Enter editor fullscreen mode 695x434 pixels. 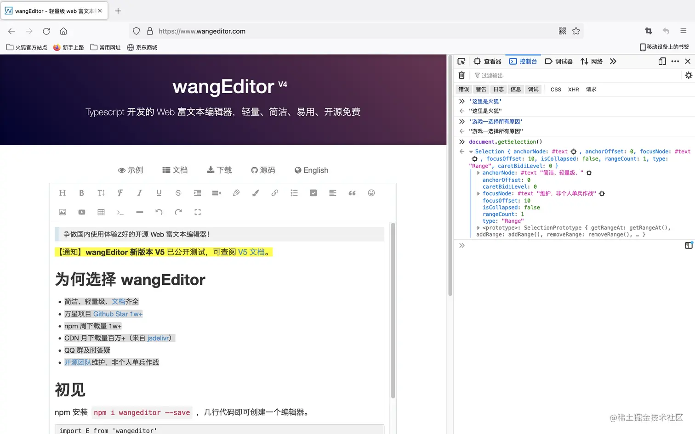(197, 212)
